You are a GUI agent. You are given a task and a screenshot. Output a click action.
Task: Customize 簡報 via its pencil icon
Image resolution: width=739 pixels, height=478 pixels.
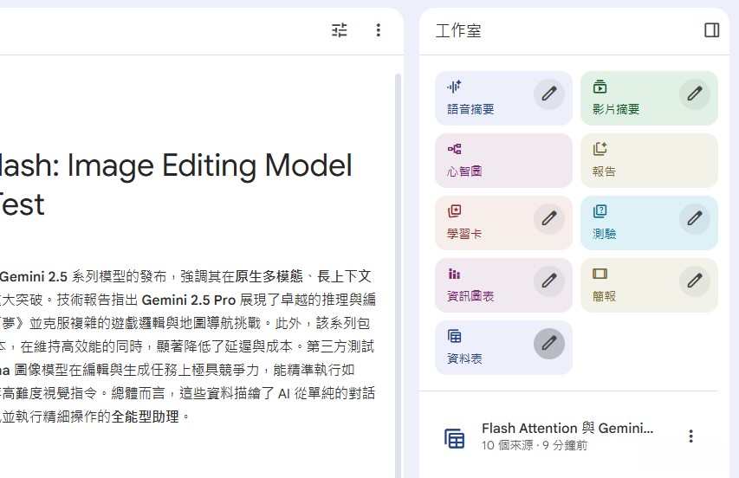click(x=694, y=281)
